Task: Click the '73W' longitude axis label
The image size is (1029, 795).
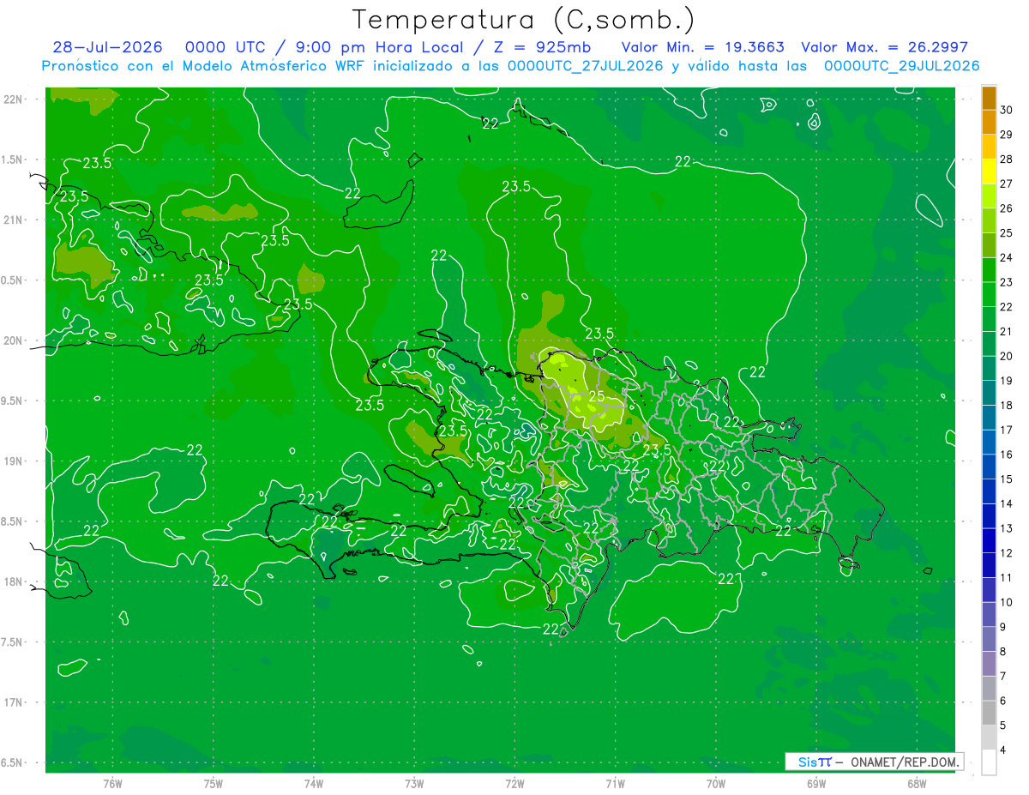Action: [x=414, y=783]
